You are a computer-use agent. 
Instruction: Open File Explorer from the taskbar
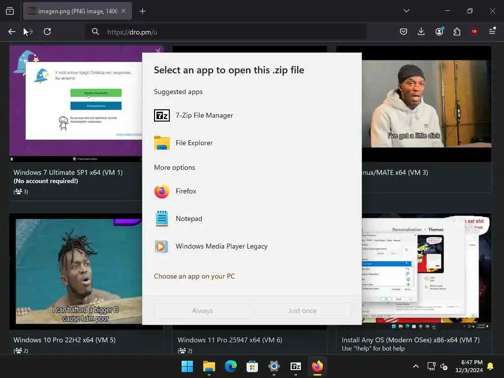[x=209, y=366]
